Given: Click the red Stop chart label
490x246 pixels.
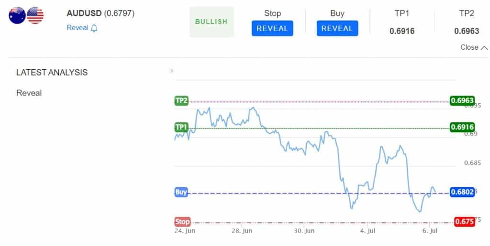Looking at the screenshot, I should tap(182, 222).
